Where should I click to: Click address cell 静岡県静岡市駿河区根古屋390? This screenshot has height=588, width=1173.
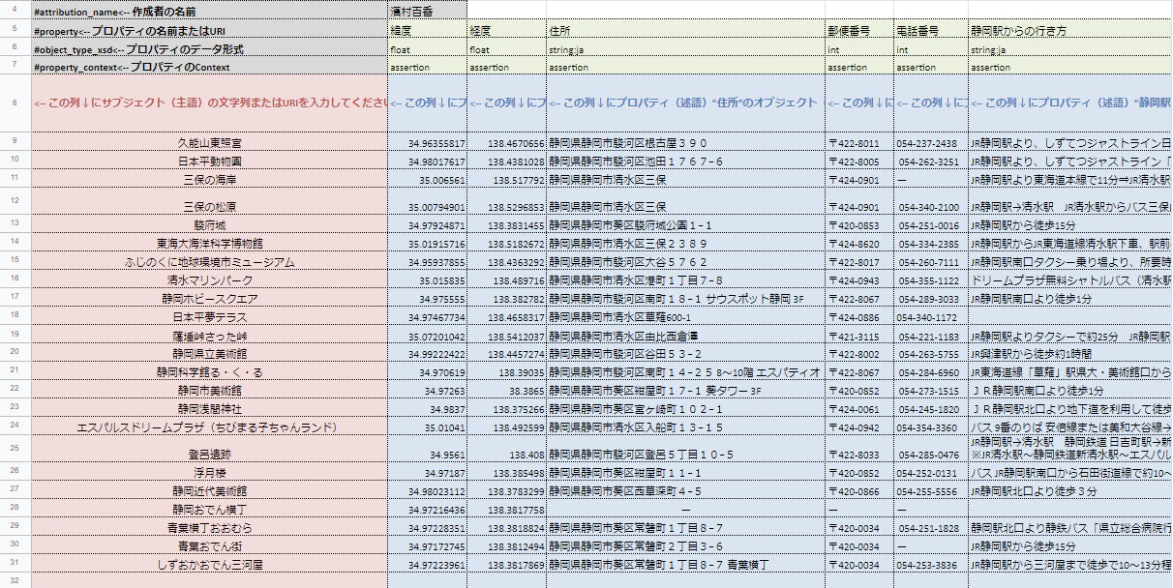tap(685, 143)
